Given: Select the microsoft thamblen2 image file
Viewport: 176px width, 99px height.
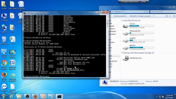Looking at the screenshot, I should (x=12, y=78).
